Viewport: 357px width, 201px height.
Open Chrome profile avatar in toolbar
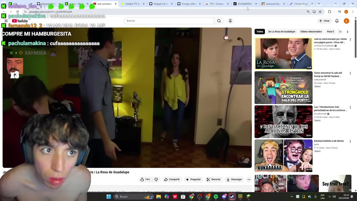click(346, 12)
